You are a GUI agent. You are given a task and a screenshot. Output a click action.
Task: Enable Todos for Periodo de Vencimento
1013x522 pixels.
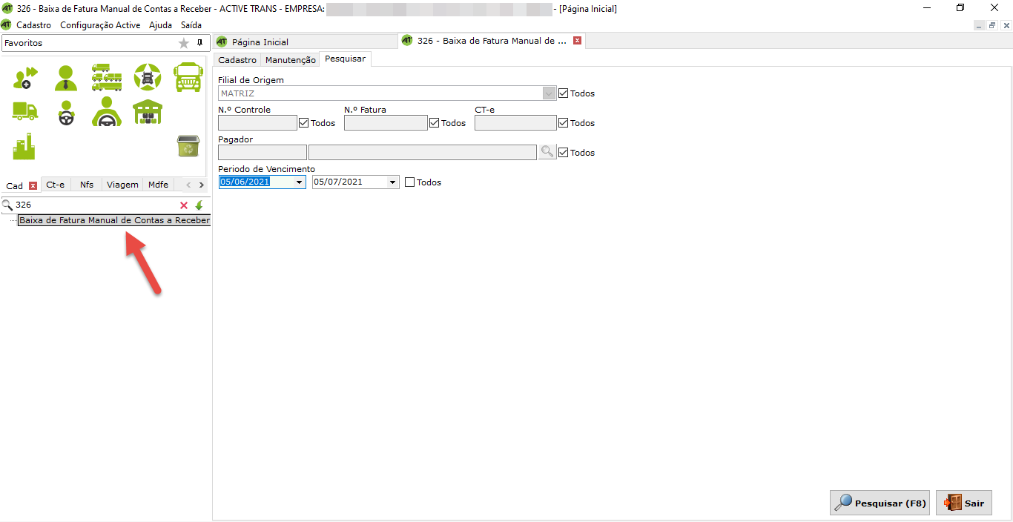coord(409,182)
